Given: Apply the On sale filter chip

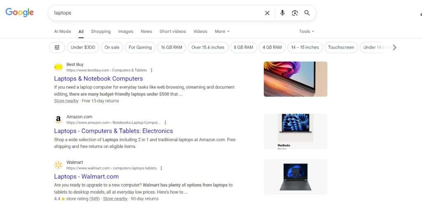Looking at the screenshot, I should (112, 48).
